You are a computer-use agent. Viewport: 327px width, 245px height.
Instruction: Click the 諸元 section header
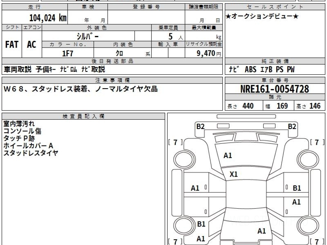(275, 97)
